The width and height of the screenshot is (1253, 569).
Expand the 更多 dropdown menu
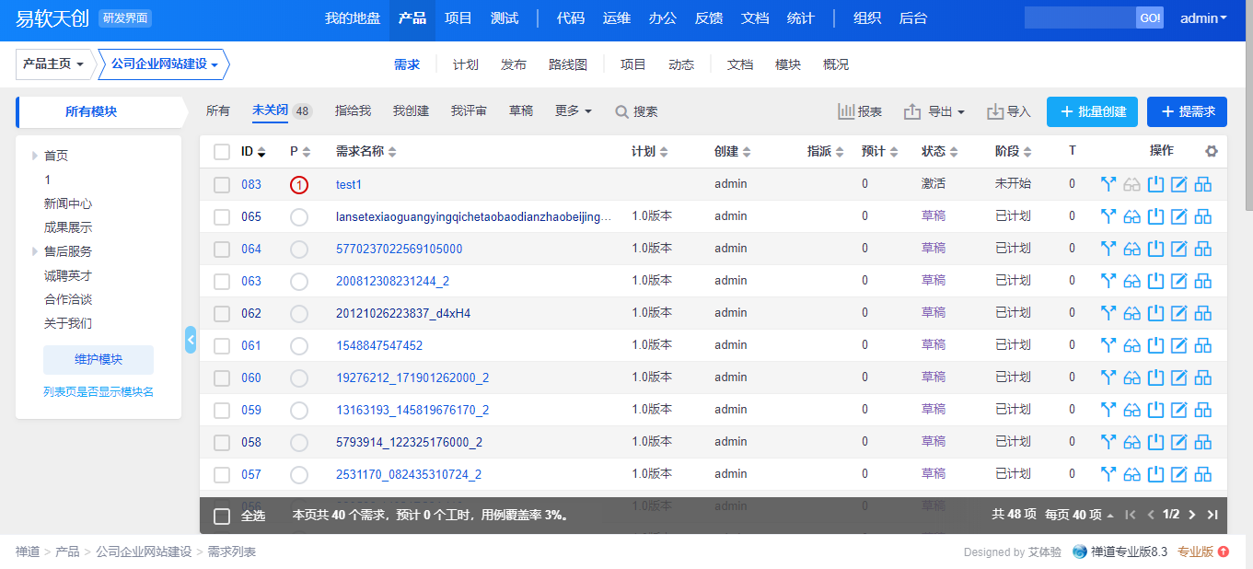pyautogui.click(x=573, y=110)
